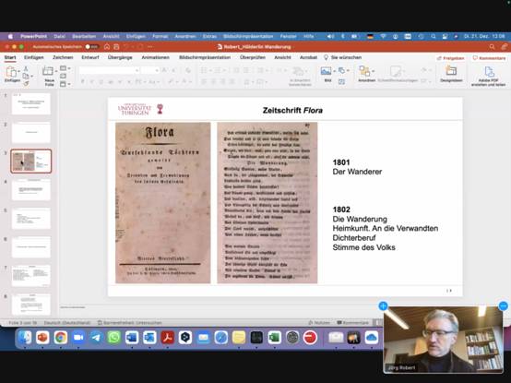Open the Fenster menu
The height and width of the screenshot is (383, 511).
289,37
